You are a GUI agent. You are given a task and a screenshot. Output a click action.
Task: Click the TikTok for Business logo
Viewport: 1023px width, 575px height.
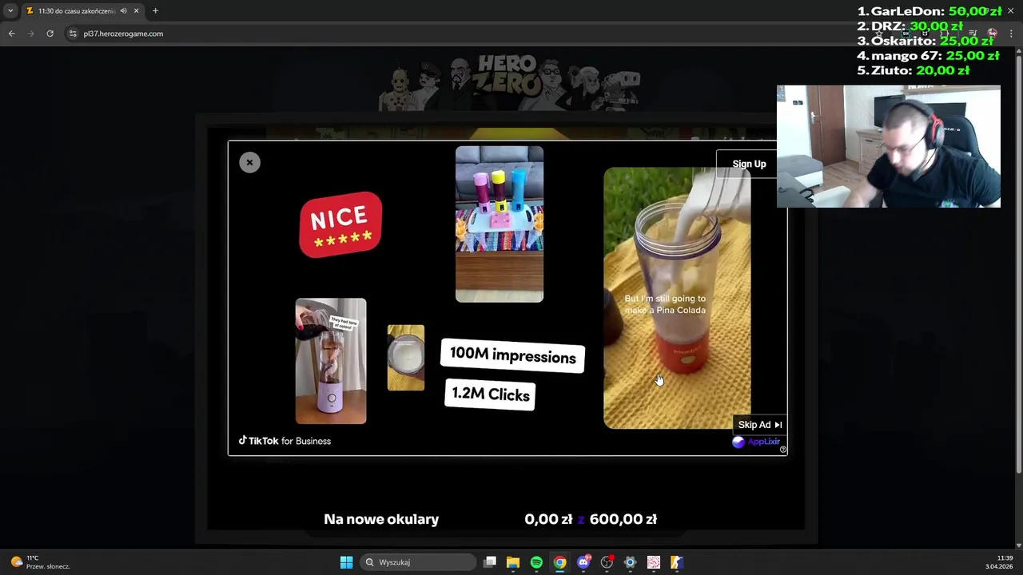[x=285, y=441]
